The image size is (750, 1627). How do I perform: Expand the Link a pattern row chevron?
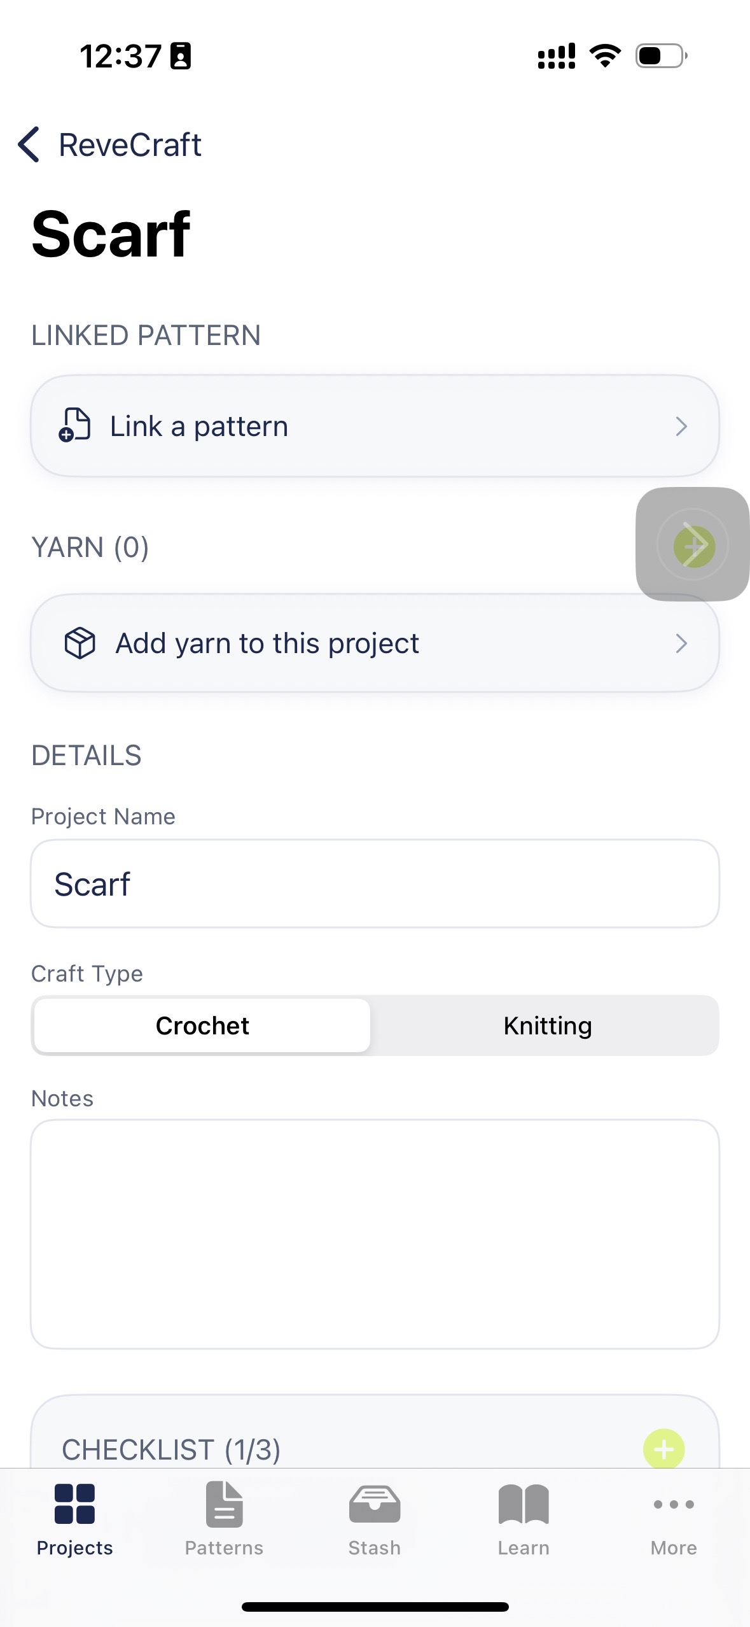pyautogui.click(x=682, y=426)
